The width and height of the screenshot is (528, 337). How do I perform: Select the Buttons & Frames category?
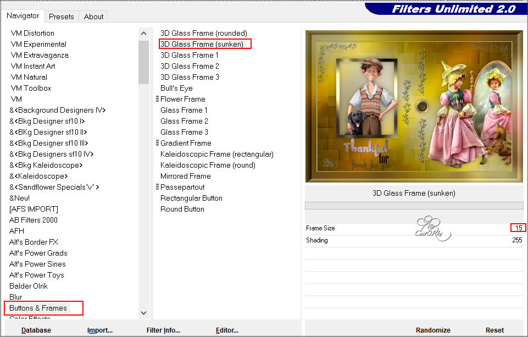pos(38,308)
